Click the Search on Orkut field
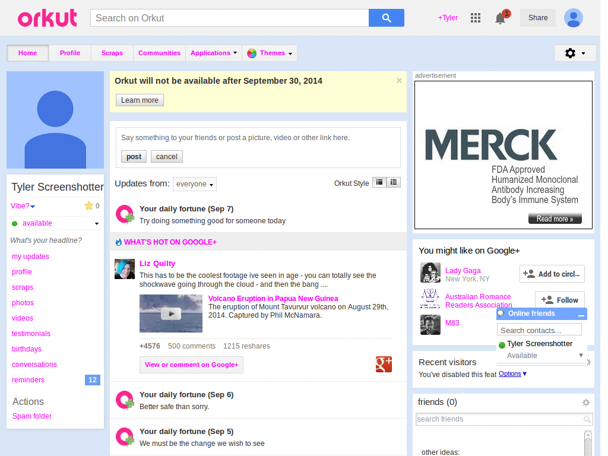 click(230, 18)
